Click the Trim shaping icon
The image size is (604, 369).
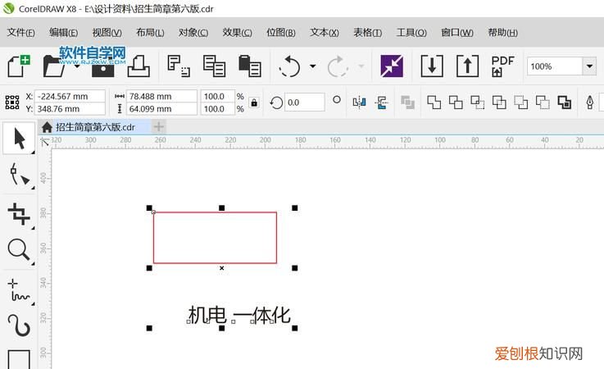coord(456,102)
